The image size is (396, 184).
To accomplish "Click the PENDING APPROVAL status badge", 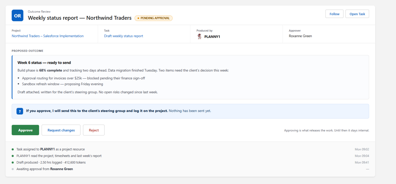I will pyautogui.click(x=154, y=18).
